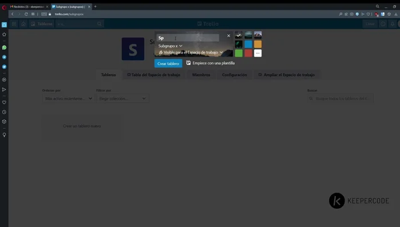The image size is (400, 227).
Task: Click the Crear button in Trello header
Action: [370, 23]
